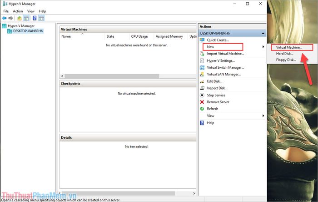Click the 'No virtual machine selected.' text

[x=137, y=93]
